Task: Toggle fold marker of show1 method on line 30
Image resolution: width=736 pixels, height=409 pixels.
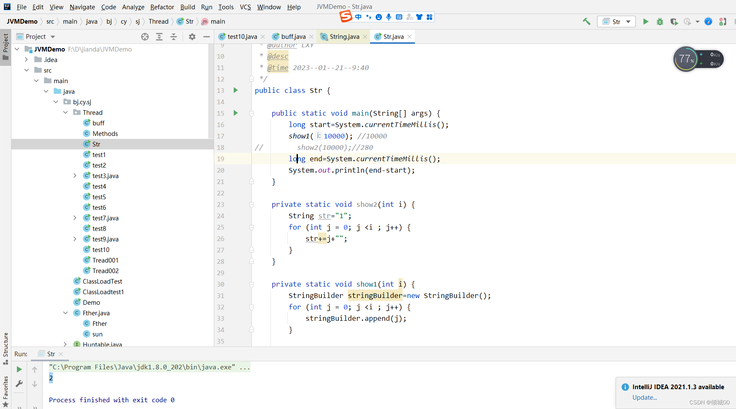Action: click(x=251, y=284)
